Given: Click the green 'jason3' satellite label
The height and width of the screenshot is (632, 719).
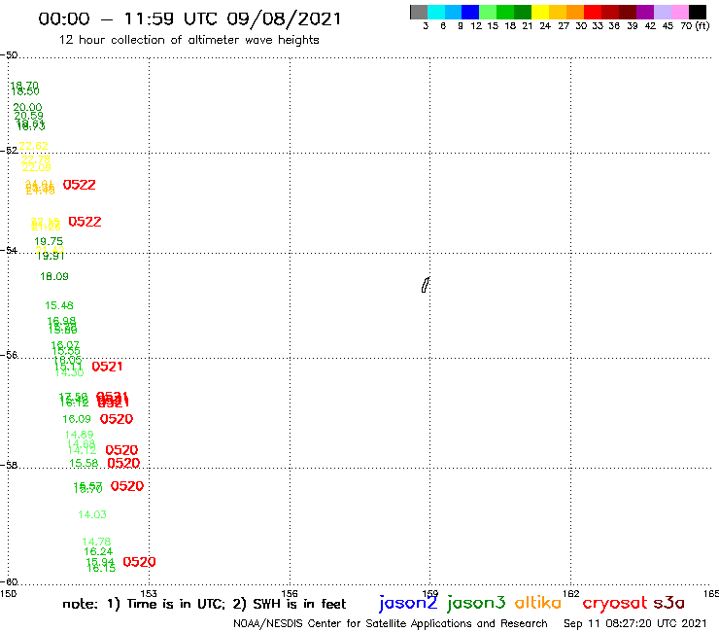Looking at the screenshot, I should (x=476, y=603).
